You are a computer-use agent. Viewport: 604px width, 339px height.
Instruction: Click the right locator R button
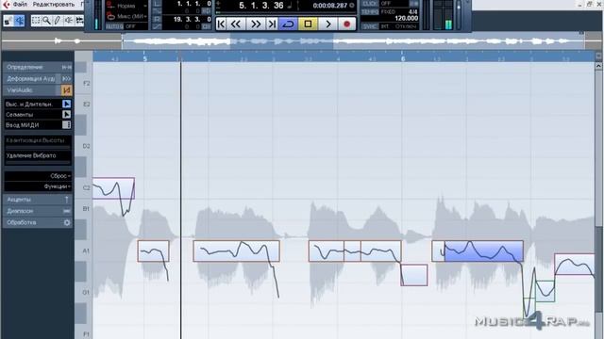[157, 19]
